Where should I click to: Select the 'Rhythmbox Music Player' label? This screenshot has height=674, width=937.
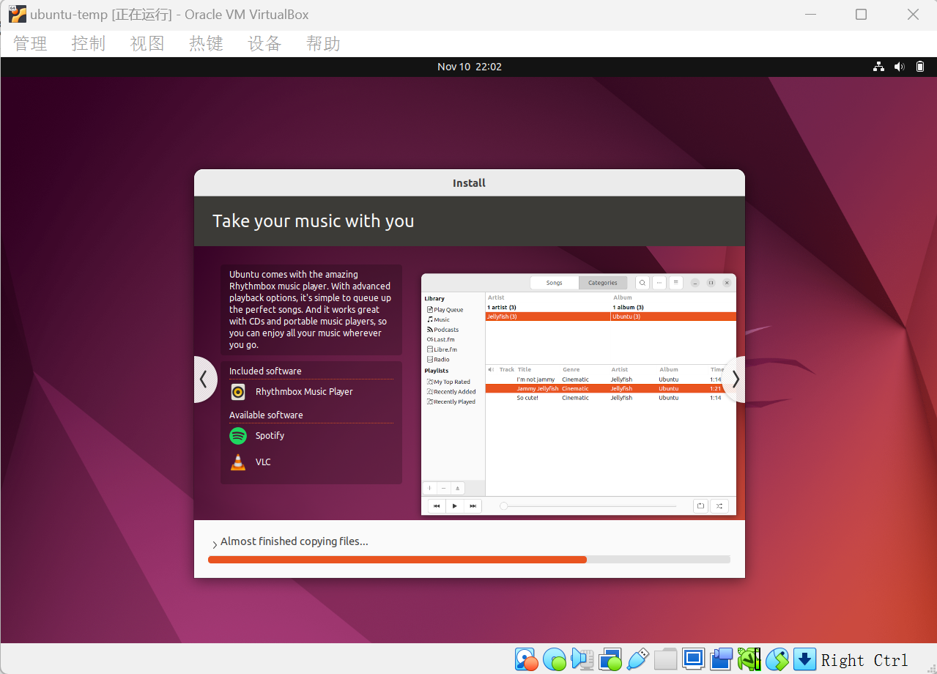(x=304, y=392)
